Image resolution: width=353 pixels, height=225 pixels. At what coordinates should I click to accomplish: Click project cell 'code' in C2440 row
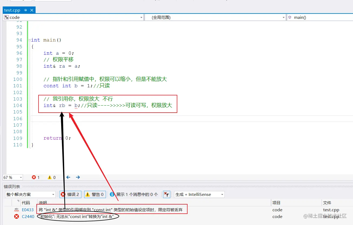point(277,216)
